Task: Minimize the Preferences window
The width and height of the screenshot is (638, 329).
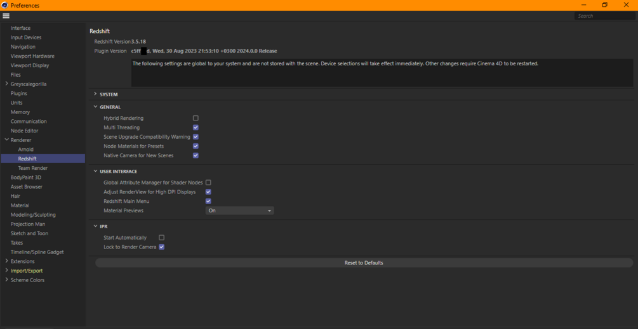Action: [583, 5]
